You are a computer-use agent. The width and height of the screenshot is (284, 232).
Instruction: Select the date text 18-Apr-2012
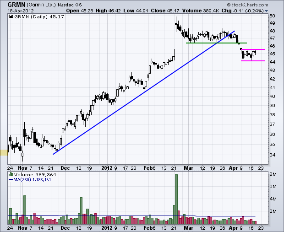coord(21,11)
